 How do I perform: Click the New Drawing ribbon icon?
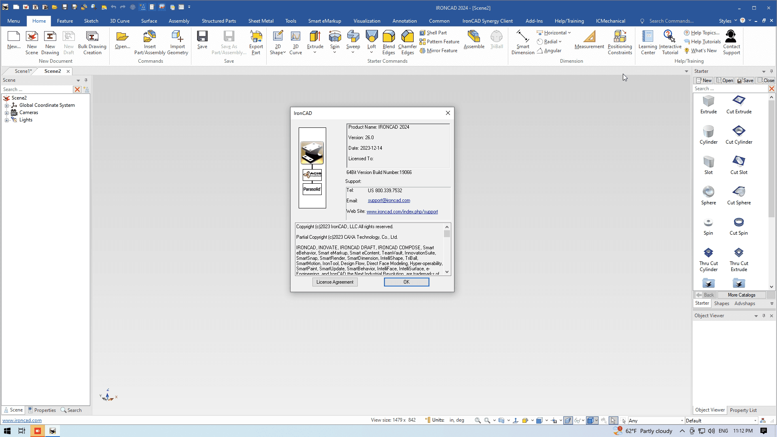50,42
